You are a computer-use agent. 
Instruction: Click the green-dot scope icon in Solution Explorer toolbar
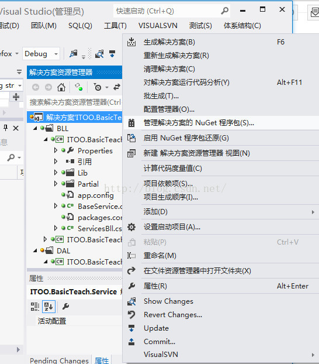tap(79, 87)
